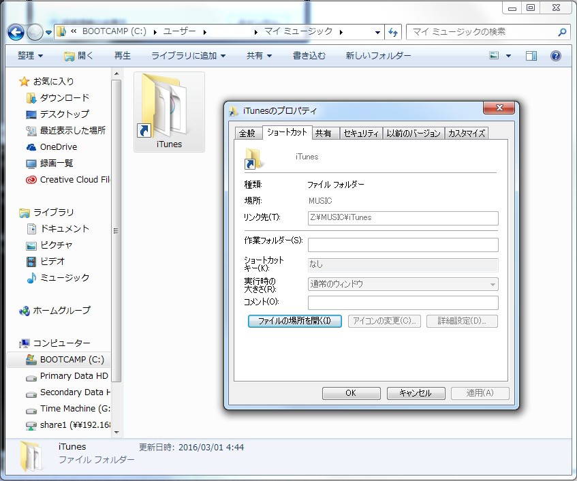Image resolution: width=577 pixels, height=481 pixels.
Task: Click 新しいフォルダー in the toolbar
Action: 378,56
